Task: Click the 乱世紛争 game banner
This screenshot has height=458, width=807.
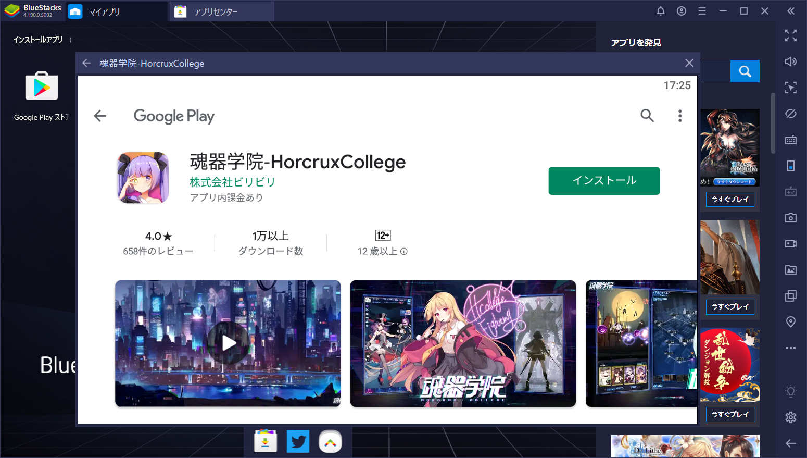Action: (x=730, y=365)
